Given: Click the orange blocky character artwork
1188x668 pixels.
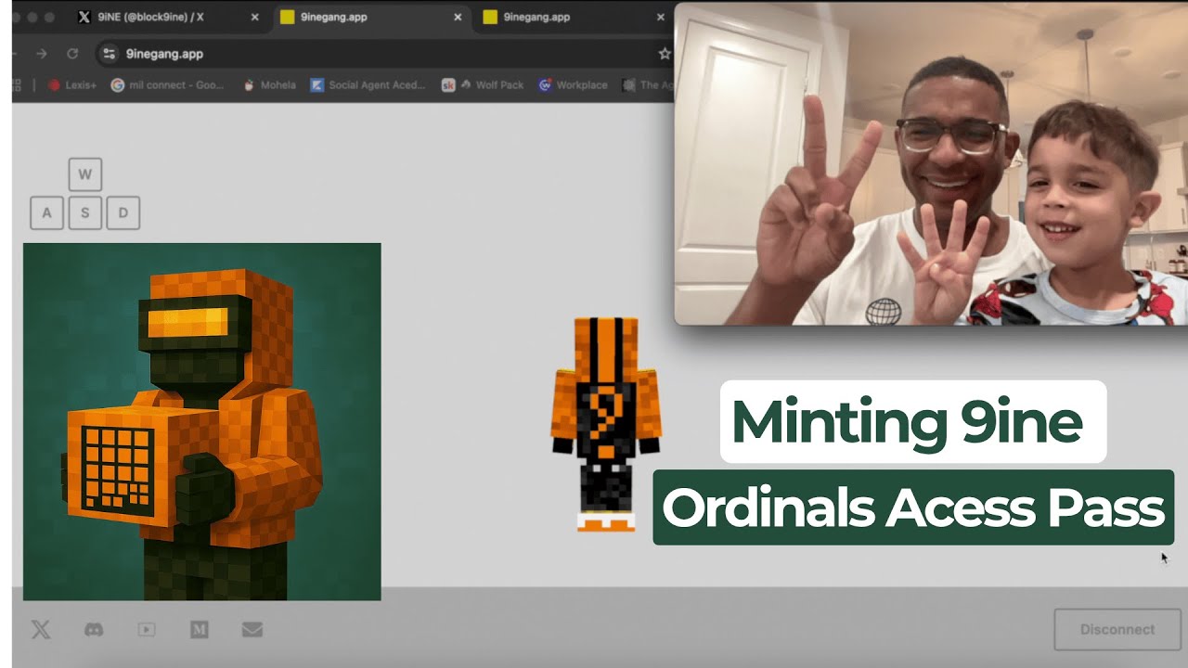Looking at the screenshot, I should point(201,421).
